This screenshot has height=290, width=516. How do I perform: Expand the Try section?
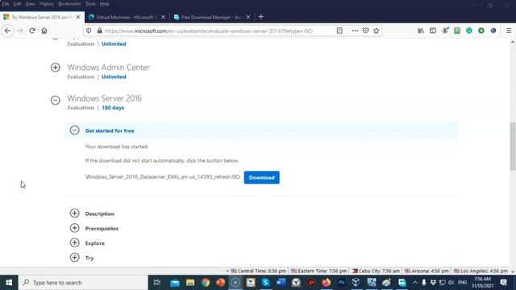point(75,258)
